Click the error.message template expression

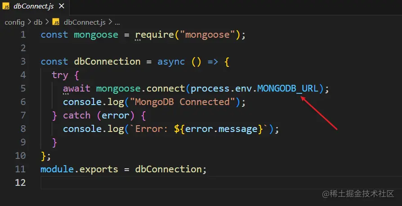click(221, 129)
